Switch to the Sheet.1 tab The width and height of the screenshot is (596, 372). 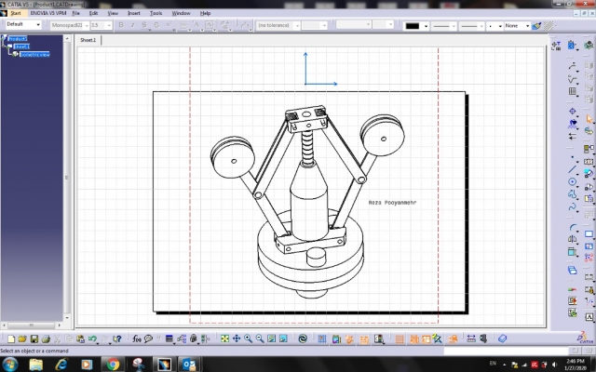click(88, 40)
